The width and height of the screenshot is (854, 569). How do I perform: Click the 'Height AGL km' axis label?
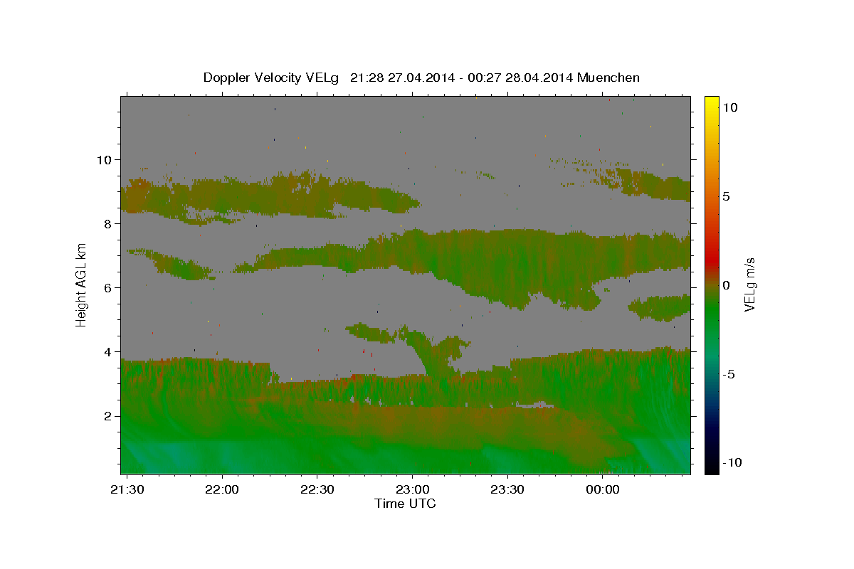pos(81,284)
